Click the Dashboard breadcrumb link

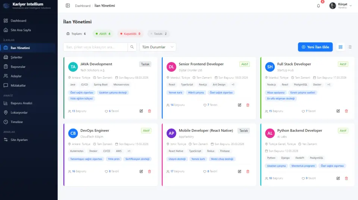83,6
